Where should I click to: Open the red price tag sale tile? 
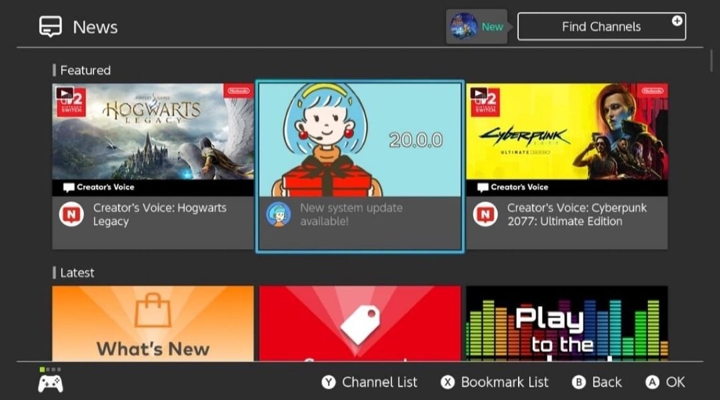pyautogui.click(x=359, y=323)
